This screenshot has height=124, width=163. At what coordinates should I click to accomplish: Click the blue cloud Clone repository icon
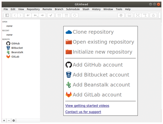click(x=69, y=32)
